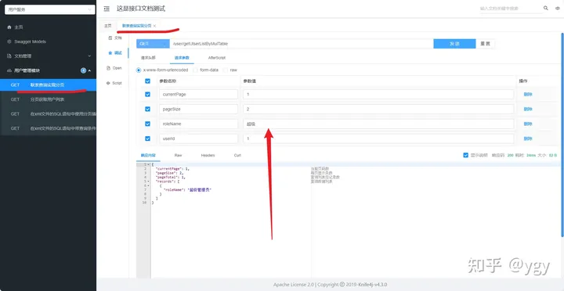Click the "roleName" line in JSON response
The width and height of the screenshot is (564, 291).
(x=187, y=189)
